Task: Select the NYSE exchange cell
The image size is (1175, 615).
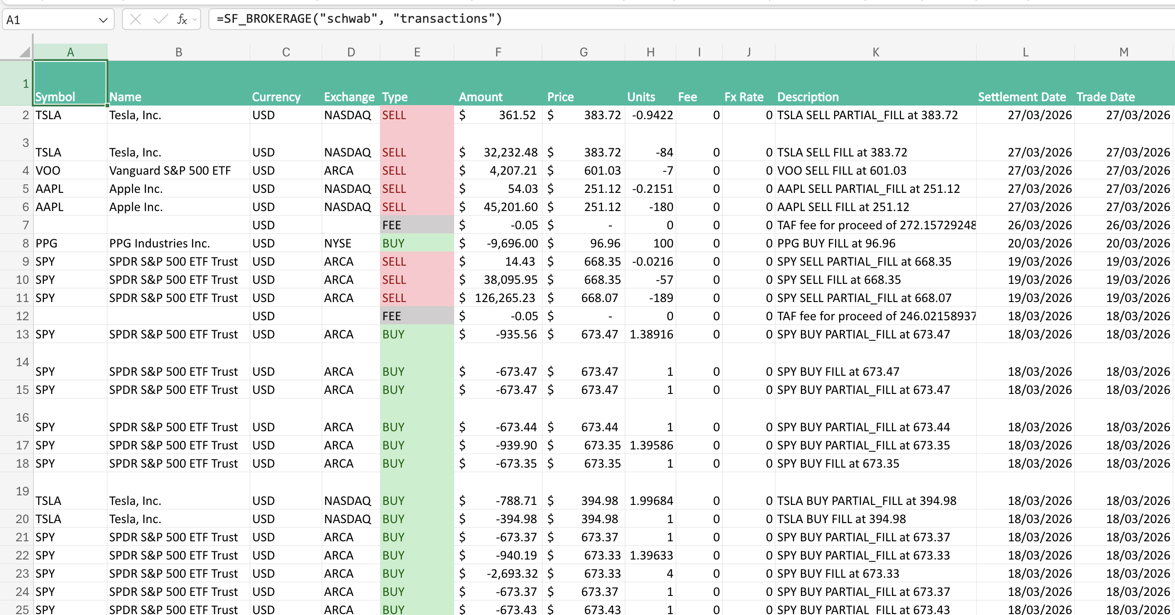Action: (351, 243)
